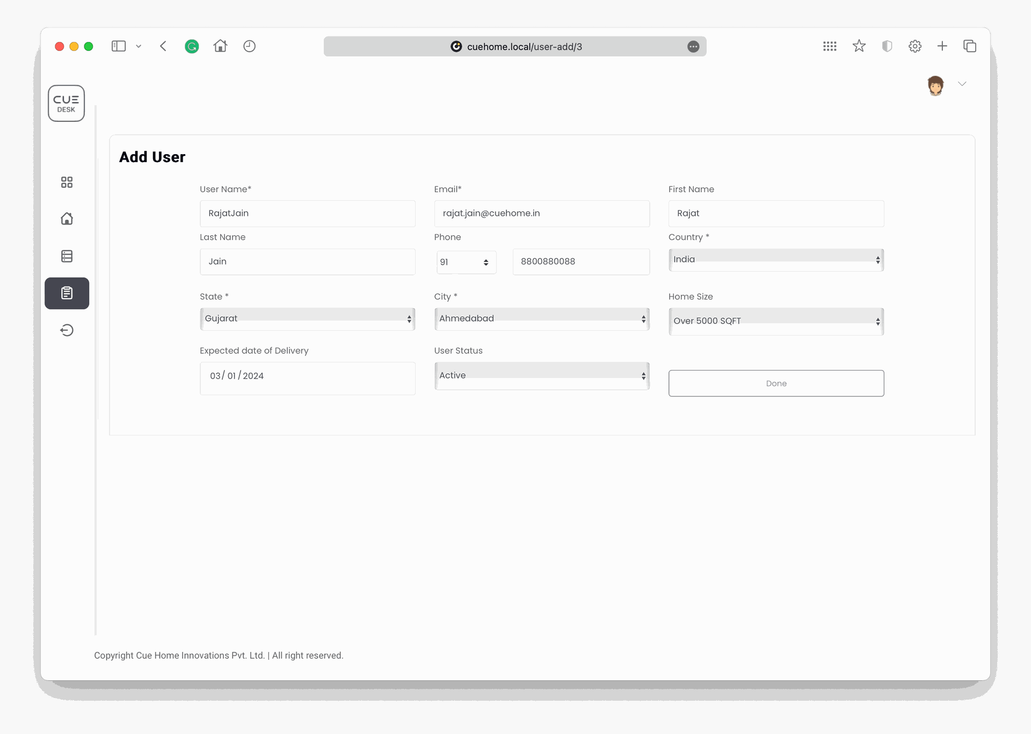Open the Country dropdown showing India
The height and width of the screenshot is (734, 1031).
776,260
